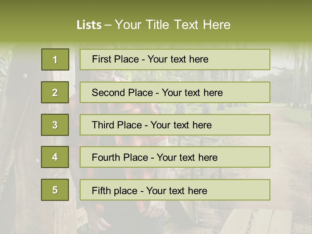Click the Third Place text bar
This screenshot has height=234, width=312.
click(x=175, y=125)
